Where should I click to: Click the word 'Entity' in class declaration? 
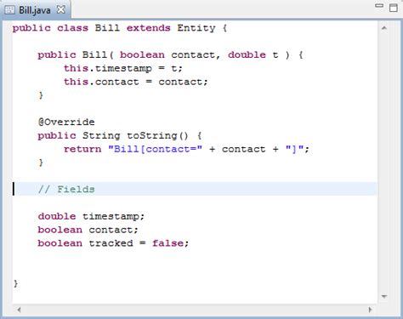196,28
